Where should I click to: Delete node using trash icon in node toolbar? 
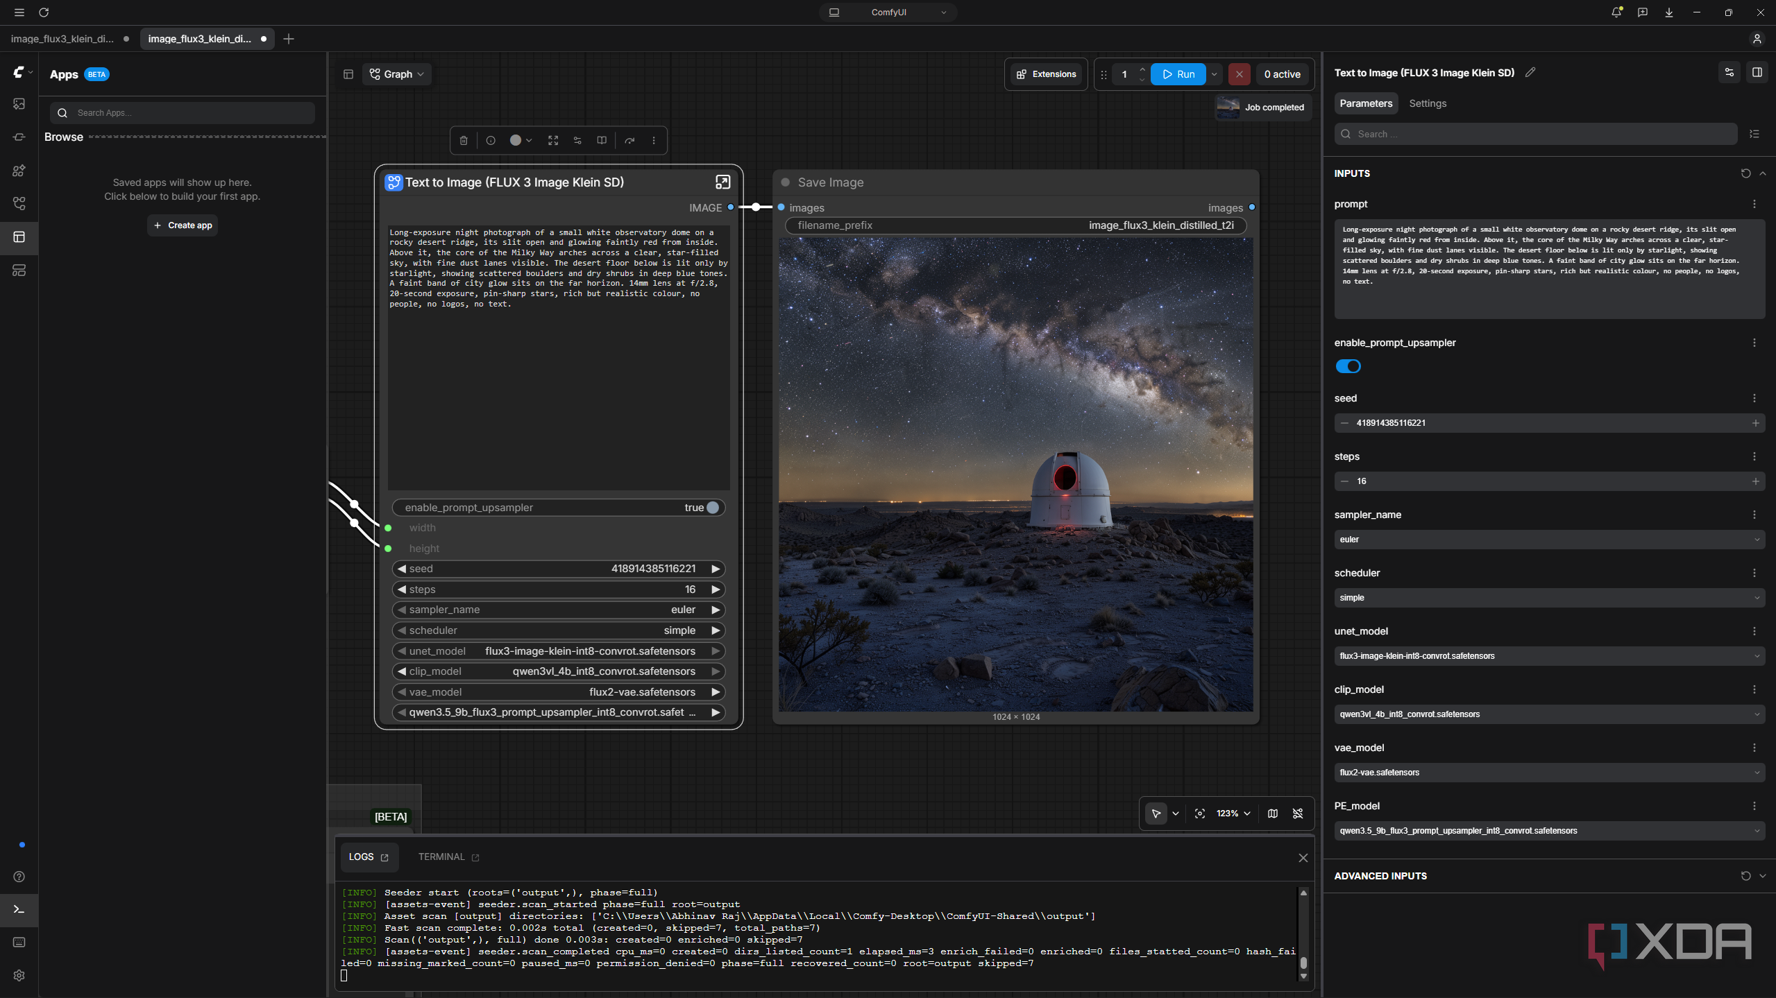click(x=464, y=140)
